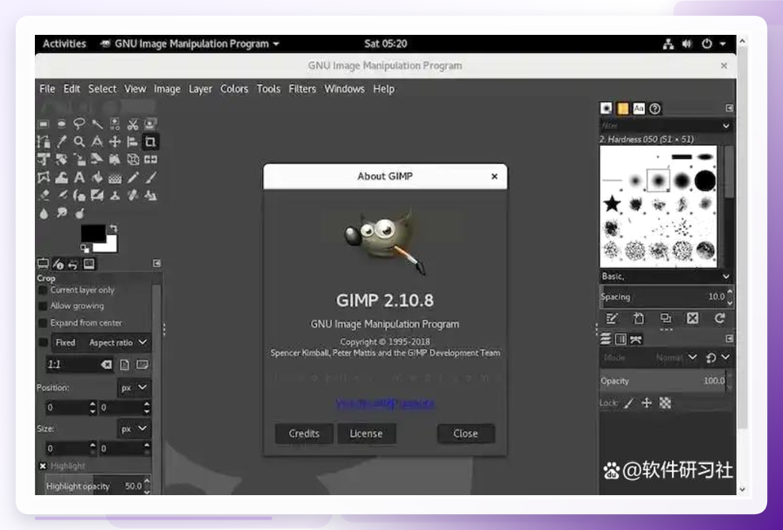Delete the selected brush
783x530 pixels.
point(693,318)
